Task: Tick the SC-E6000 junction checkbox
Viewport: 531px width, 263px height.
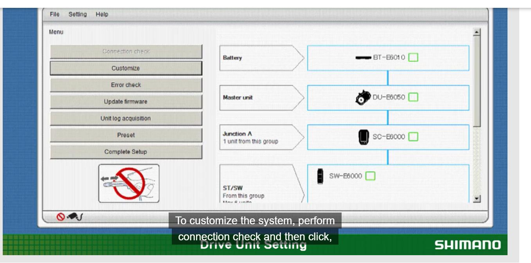Action: point(413,137)
